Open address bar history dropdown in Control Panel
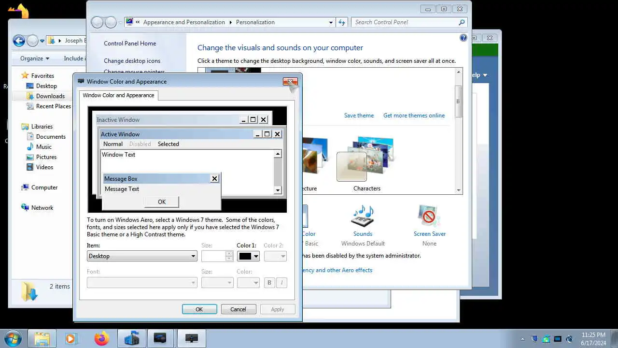The image size is (618, 348). pos(331,22)
